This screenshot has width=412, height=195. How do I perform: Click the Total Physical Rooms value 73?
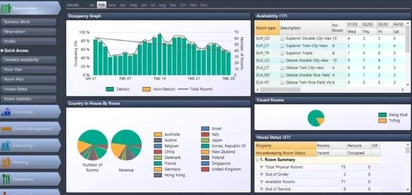(343, 167)
